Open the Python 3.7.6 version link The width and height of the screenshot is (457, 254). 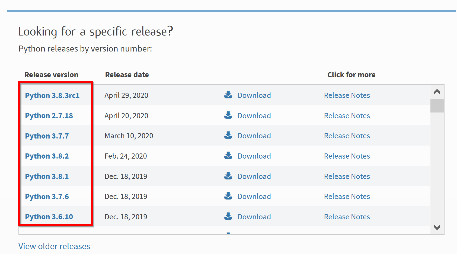pyautogui.click(x=47, y=197)
